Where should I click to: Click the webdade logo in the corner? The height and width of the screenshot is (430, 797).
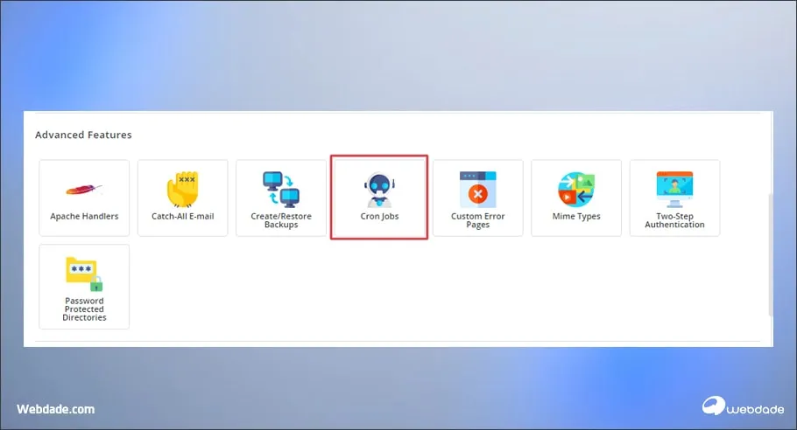click(741, 406)
